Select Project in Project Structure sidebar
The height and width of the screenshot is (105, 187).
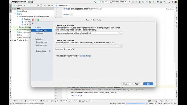coord(38,27)
